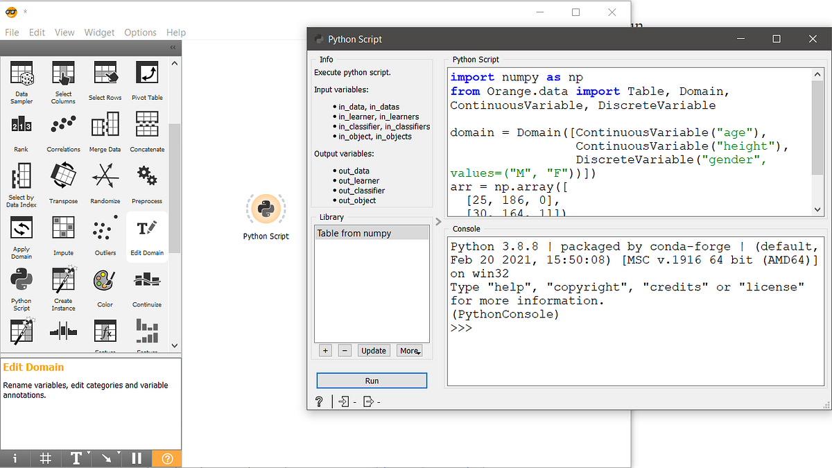The width and height of the screenshot is (832, 468).
Task: Click the help icon in Python Script dialog
Action: click(x=320, y=401)
